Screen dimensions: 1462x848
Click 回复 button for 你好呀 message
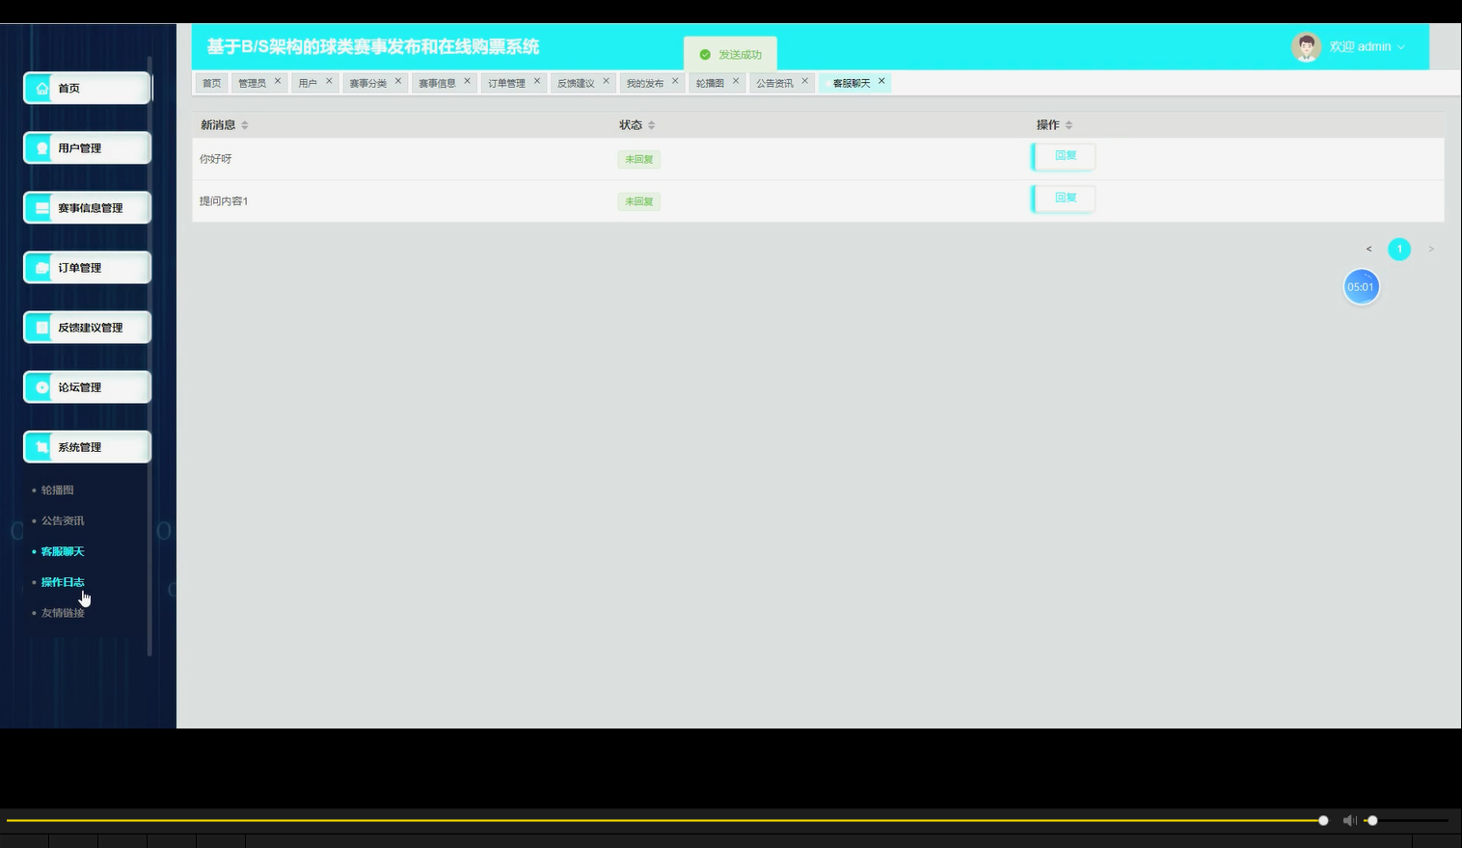[x=1064, y=156]
